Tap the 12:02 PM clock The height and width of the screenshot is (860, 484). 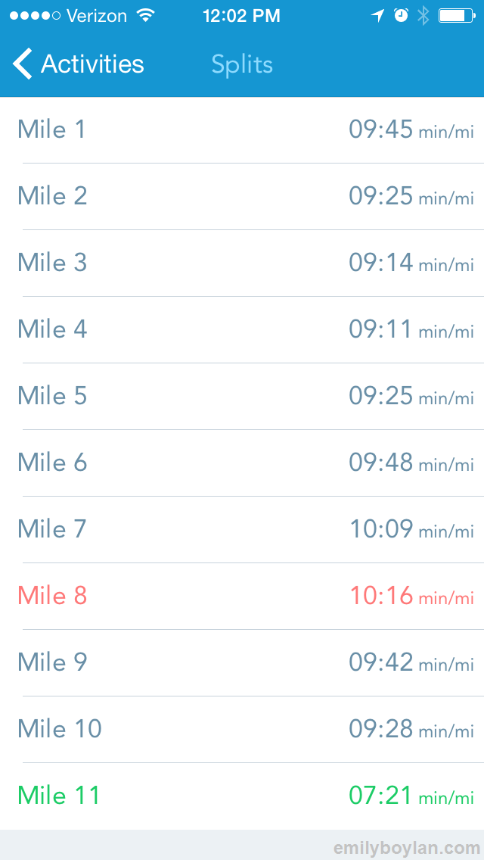point(241,16)
